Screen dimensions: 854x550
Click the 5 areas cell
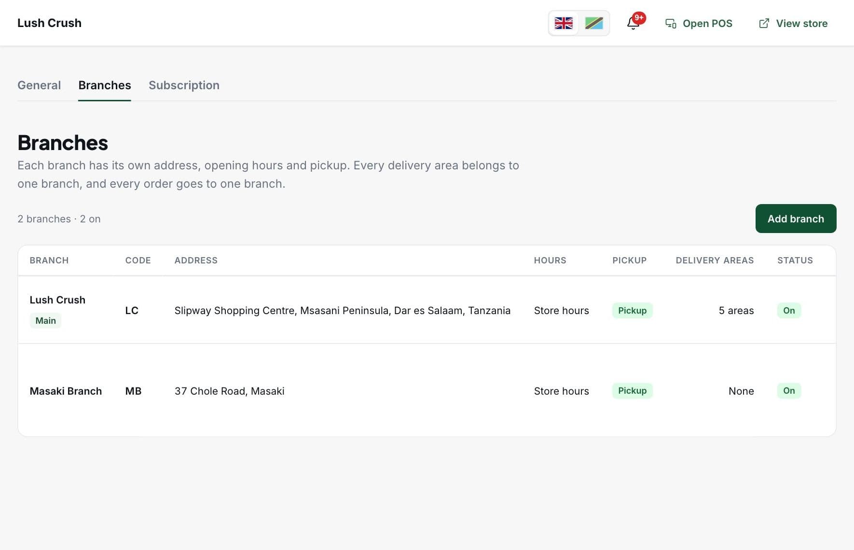pos(736,311)
